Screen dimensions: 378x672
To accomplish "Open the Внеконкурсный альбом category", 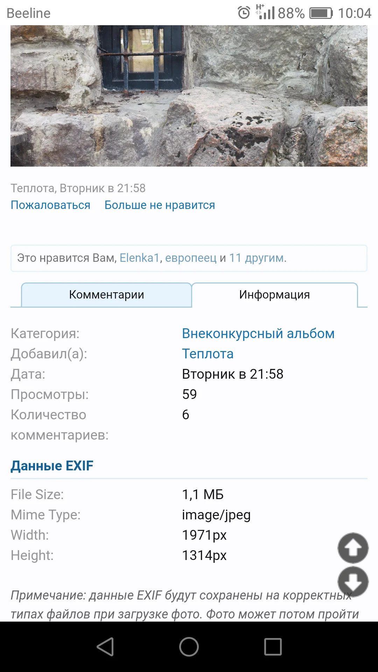I will (258, 334).
